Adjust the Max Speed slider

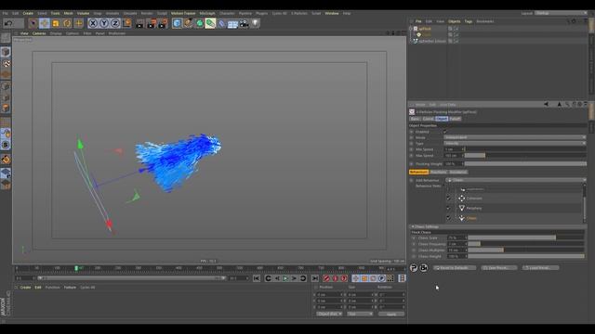click(525, 156)
